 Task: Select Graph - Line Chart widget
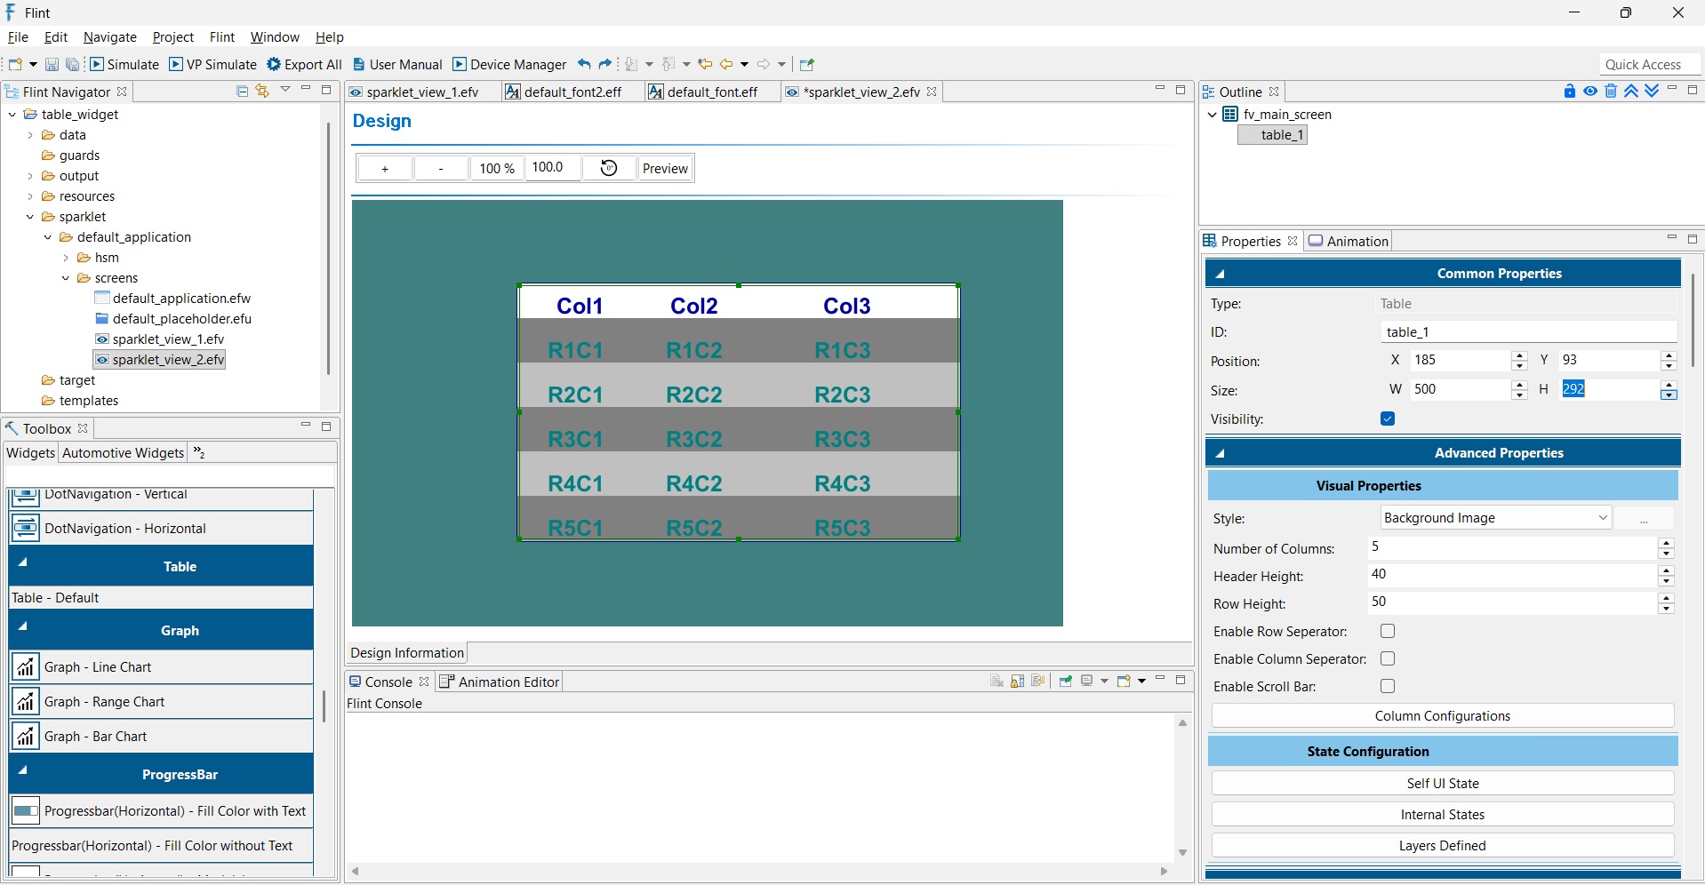pos(161,667)
